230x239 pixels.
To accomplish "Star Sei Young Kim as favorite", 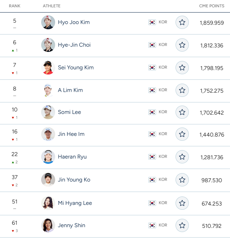I will pyautogui.click(x=182, y=68).
